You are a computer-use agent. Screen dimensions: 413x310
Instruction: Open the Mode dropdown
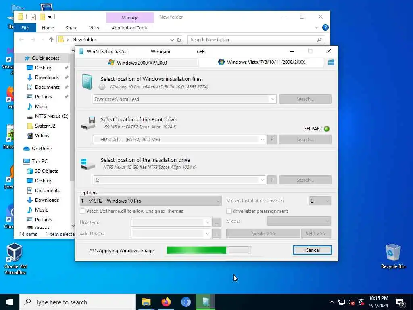[x=299, y=221]
